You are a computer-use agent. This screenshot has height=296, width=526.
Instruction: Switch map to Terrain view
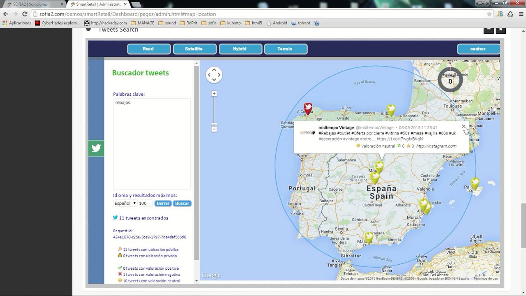pos(285,49)
